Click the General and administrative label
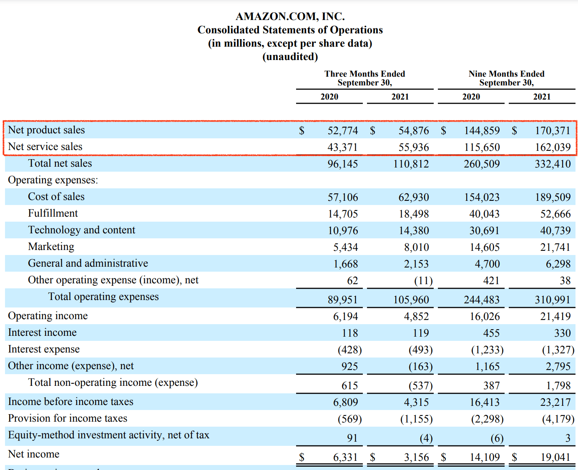Image resolution: width=578 pixels, height=470 pixels. coord(88,263)
